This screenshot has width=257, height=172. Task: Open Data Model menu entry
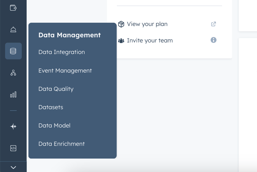click(x=54, y=126)
